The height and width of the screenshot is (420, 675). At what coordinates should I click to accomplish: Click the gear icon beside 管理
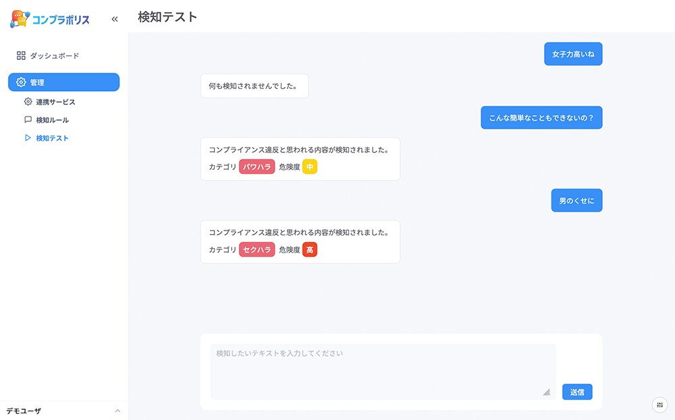click(x=20, y=82)
